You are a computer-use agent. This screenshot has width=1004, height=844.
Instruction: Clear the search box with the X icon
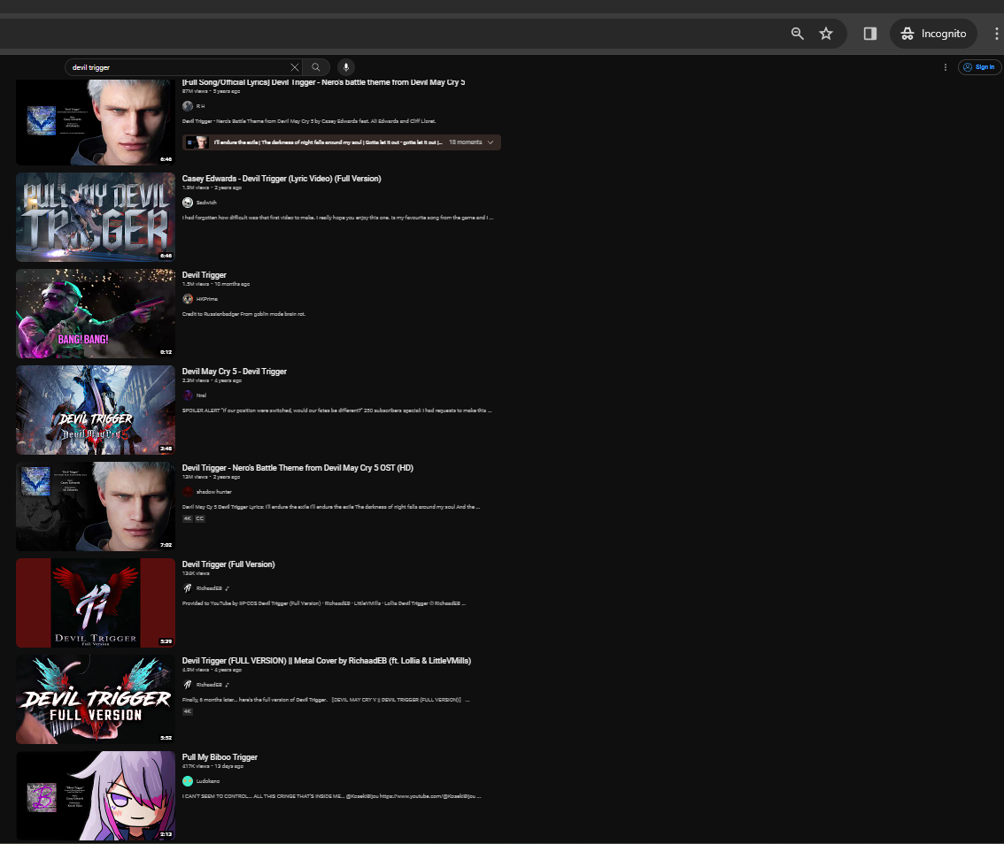295,67
